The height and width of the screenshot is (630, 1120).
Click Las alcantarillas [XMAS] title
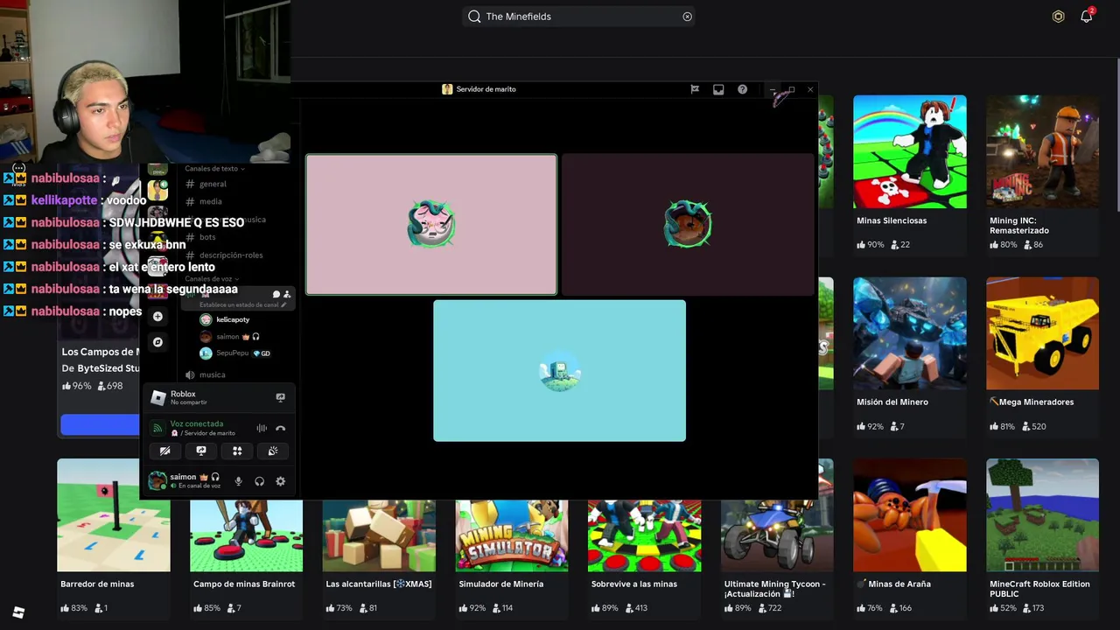click(x=379, y=584)
